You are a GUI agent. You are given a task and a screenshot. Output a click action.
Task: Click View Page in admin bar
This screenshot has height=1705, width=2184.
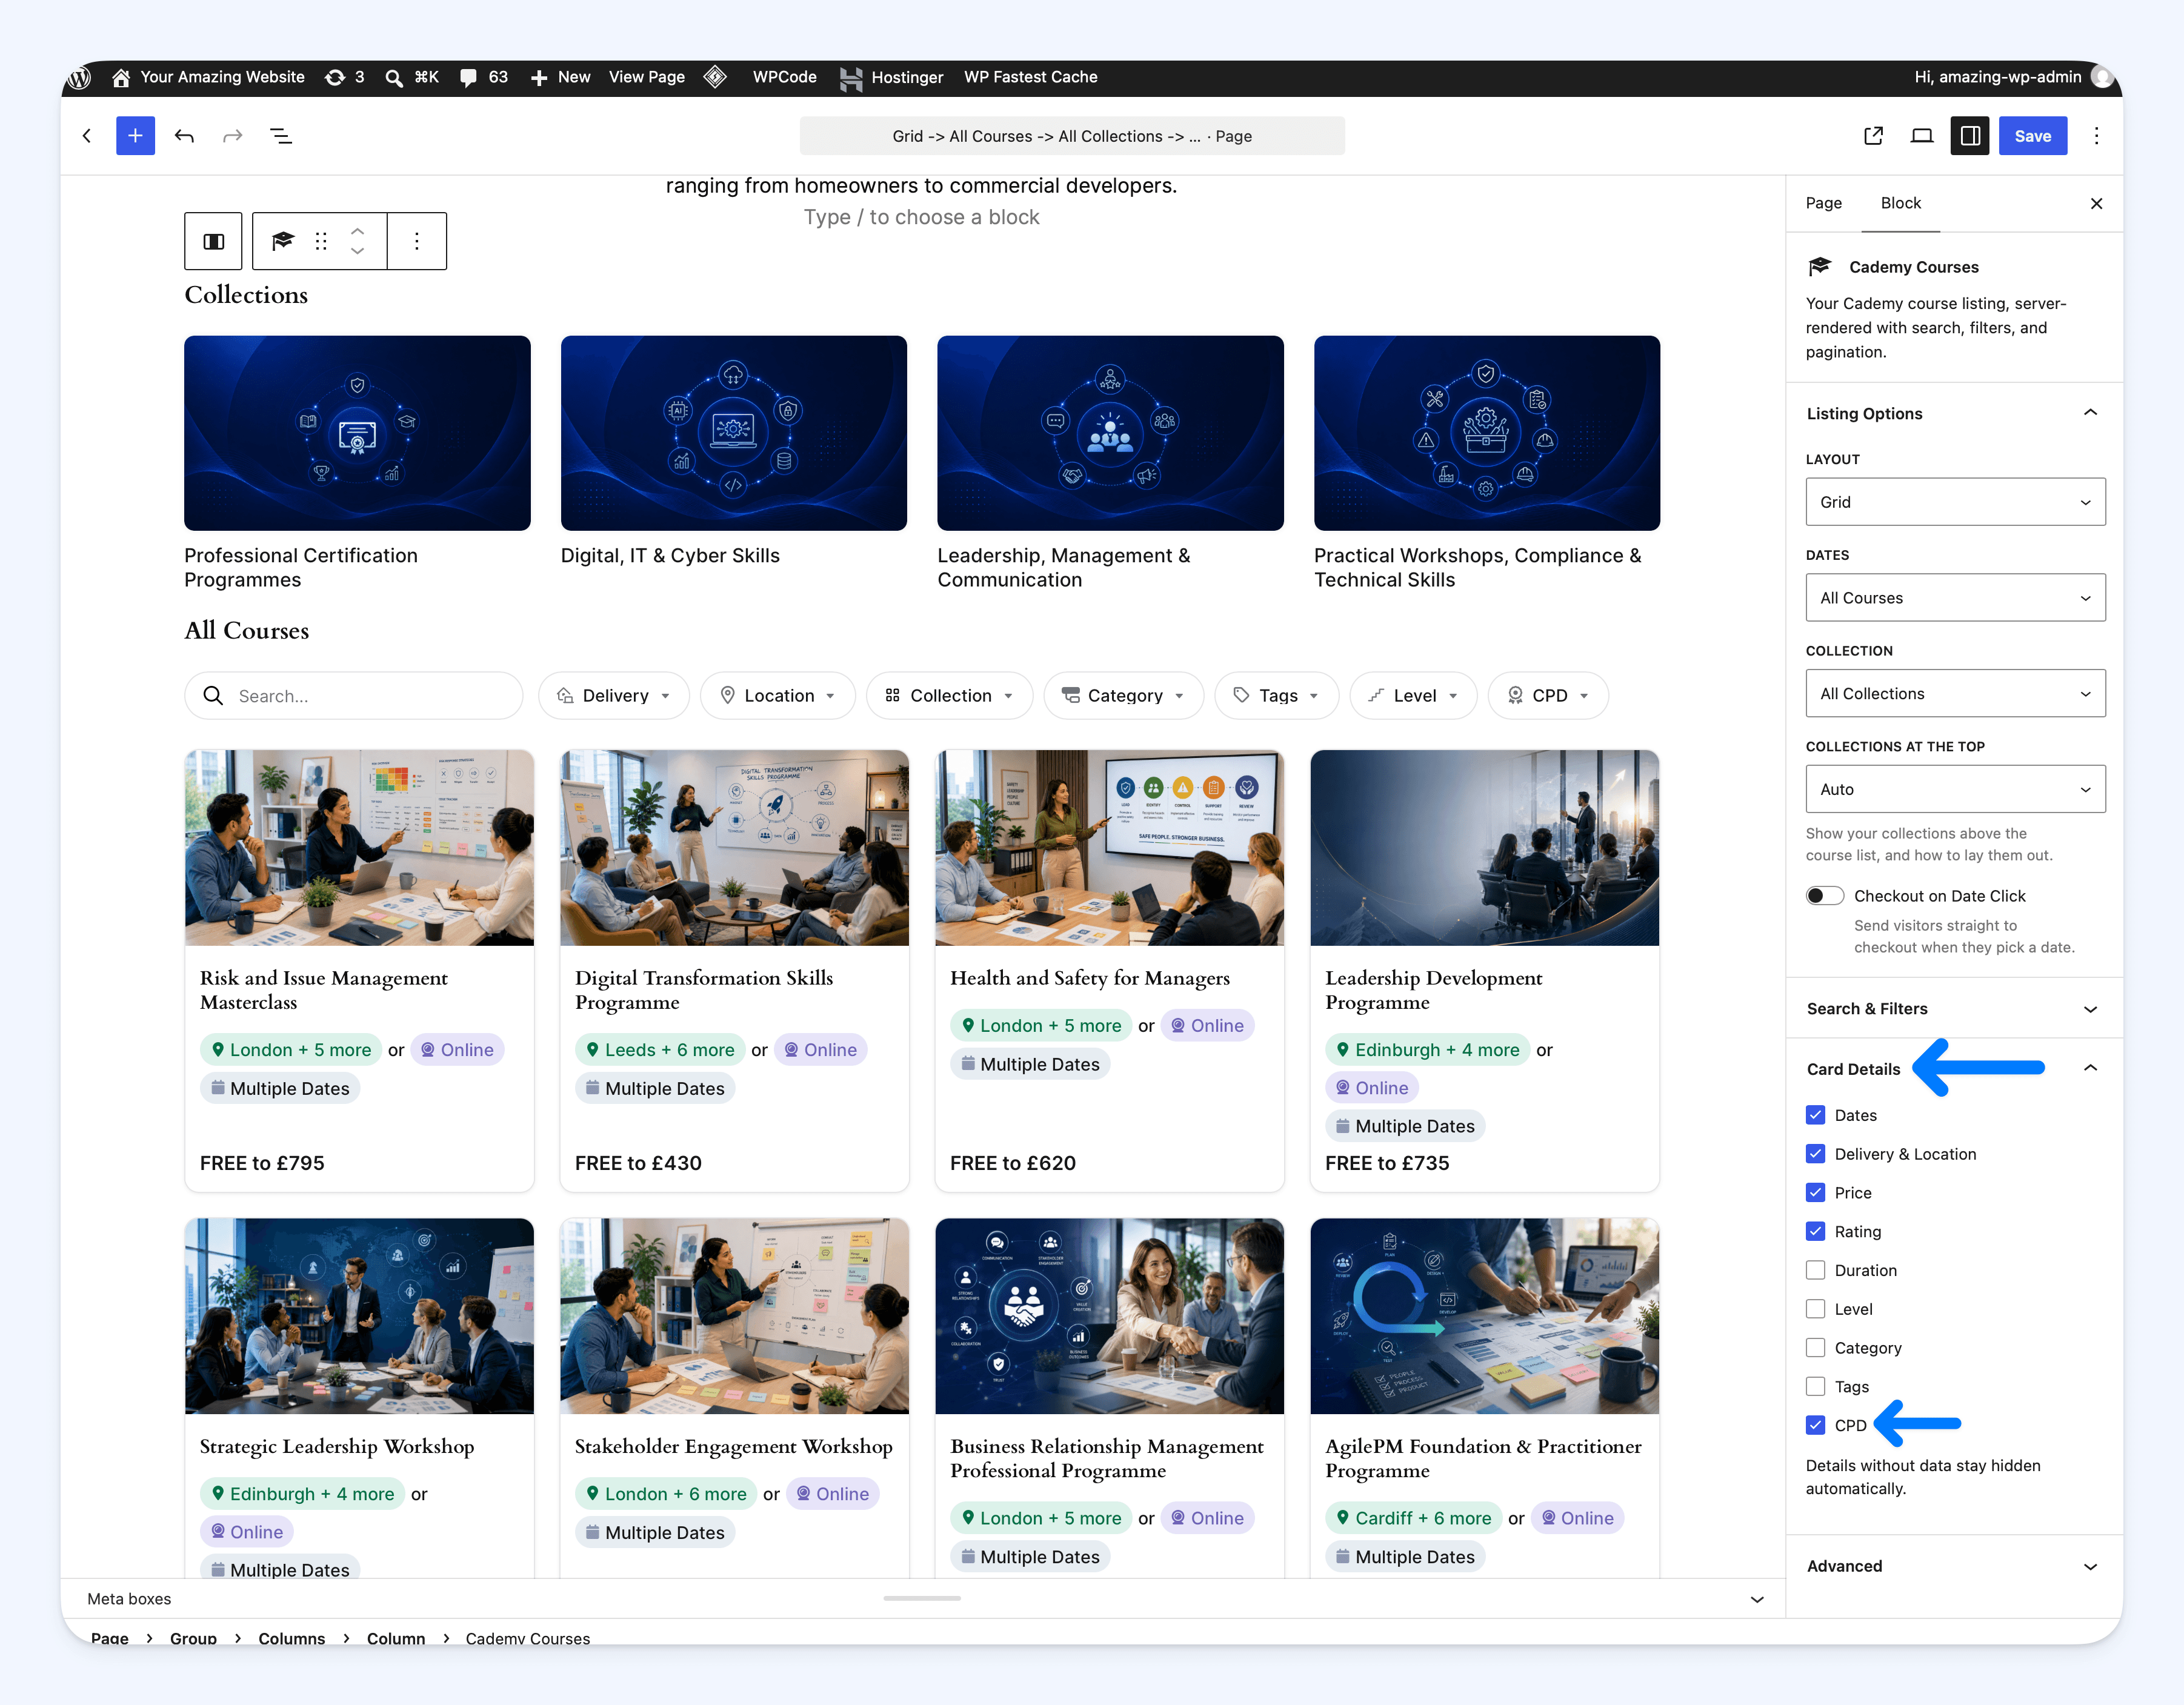[647, 77]
